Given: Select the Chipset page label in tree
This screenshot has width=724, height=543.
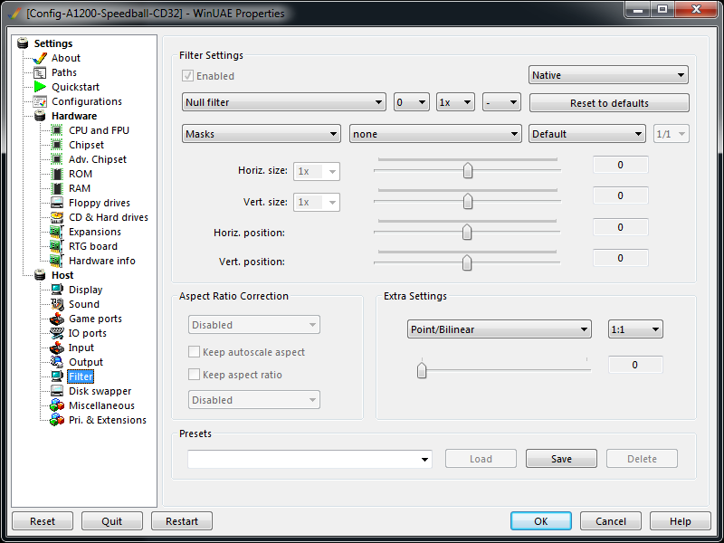Looking at the screenshot, I should [x=86, y=145].
